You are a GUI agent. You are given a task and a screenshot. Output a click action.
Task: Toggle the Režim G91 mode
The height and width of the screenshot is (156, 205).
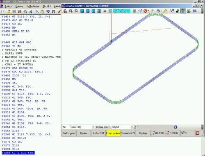click(98, 133)
